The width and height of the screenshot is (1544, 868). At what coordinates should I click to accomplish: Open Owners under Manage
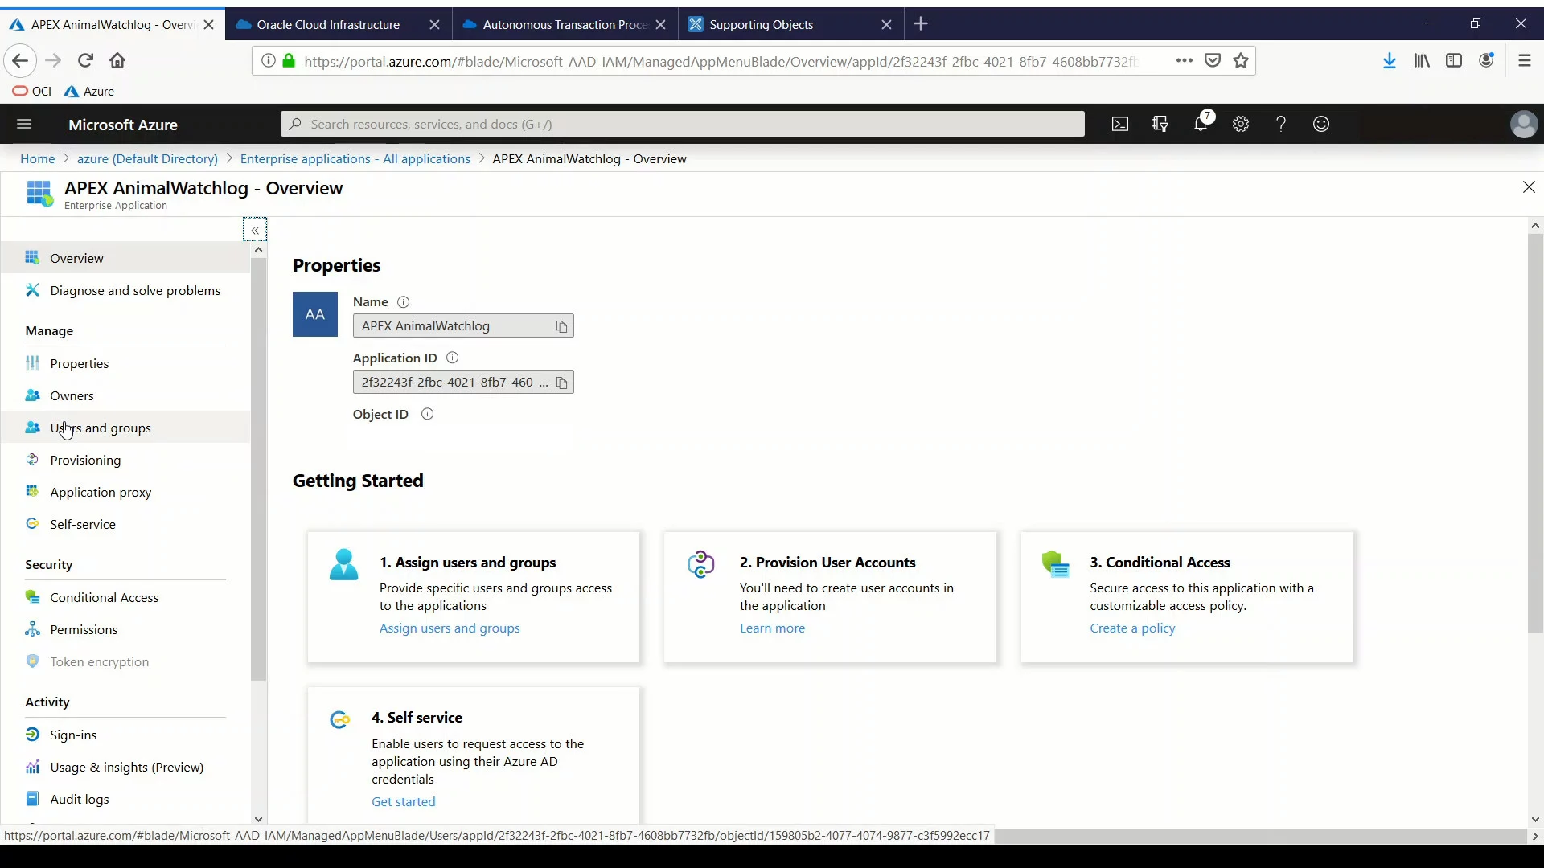125,395
